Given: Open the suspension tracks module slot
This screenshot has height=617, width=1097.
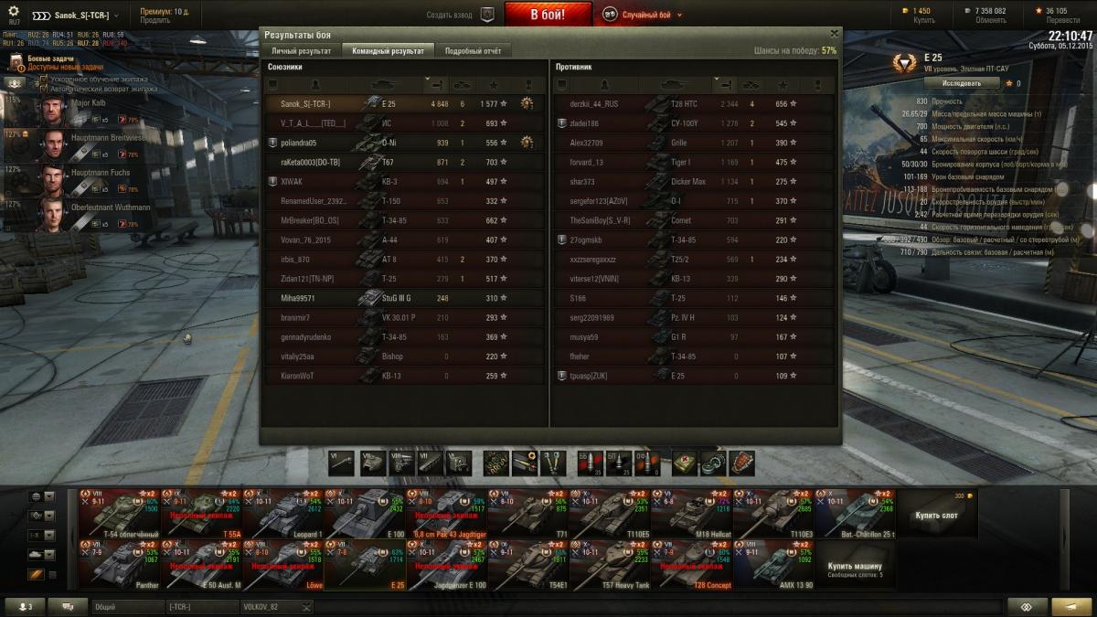Looking at the screenshot, I should click(x=431, y=463).
